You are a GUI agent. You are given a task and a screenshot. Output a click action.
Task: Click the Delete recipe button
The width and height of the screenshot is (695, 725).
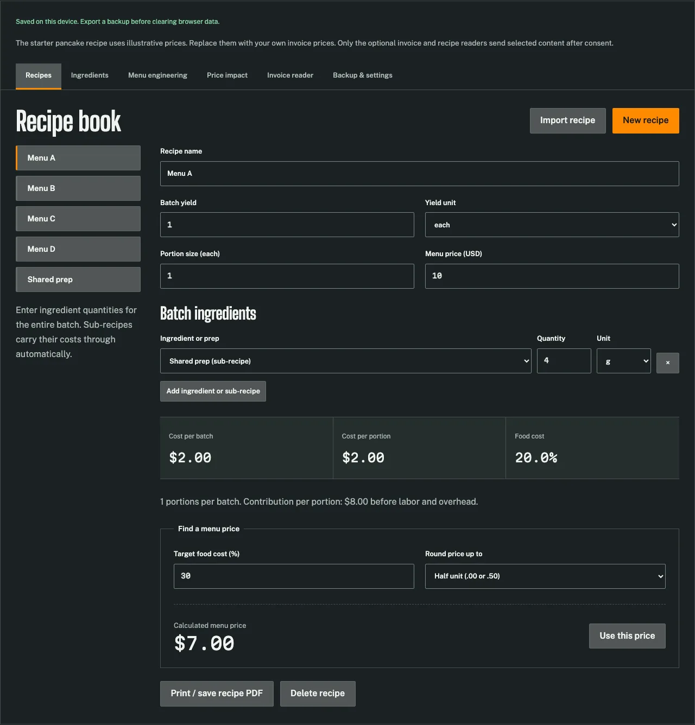(318, 694)
